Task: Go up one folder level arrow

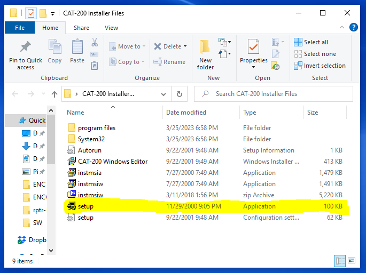Action: pyautogui.click(x=54, y=94)
